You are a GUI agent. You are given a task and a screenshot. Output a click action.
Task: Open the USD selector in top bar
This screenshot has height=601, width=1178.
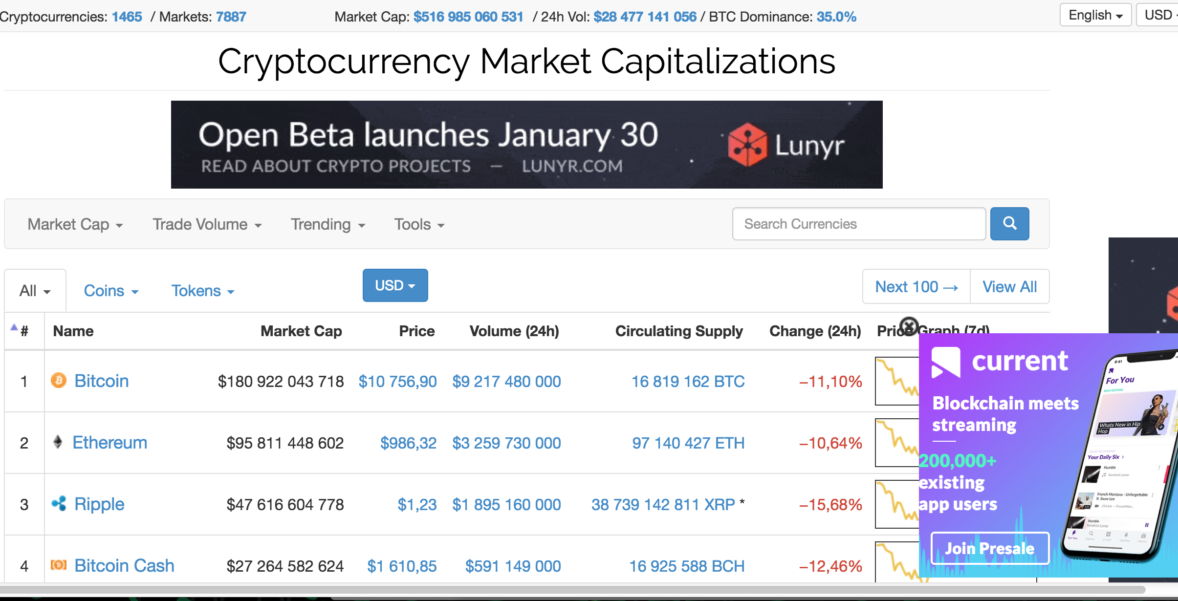[x=1158, y=15]
